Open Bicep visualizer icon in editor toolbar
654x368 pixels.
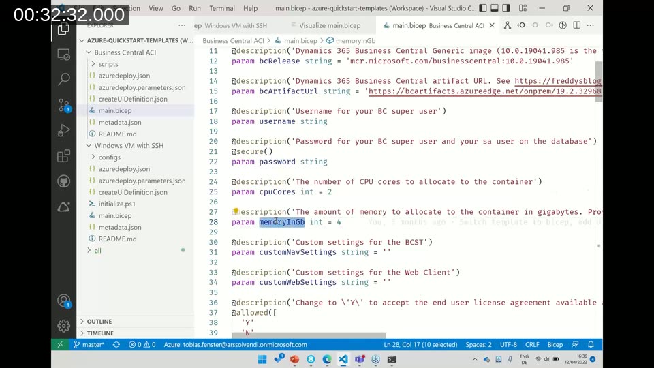pos(507,25)
